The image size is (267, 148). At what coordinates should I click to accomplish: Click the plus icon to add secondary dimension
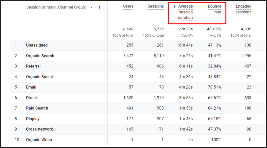pos(99,7)
